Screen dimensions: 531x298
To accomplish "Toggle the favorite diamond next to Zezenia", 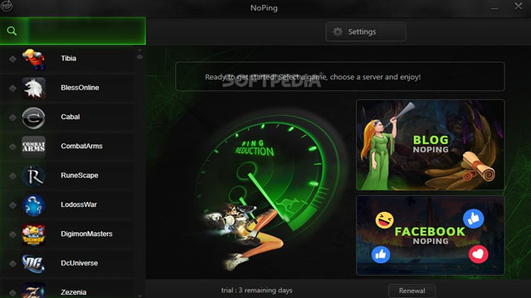I will (x=12, y=292).
